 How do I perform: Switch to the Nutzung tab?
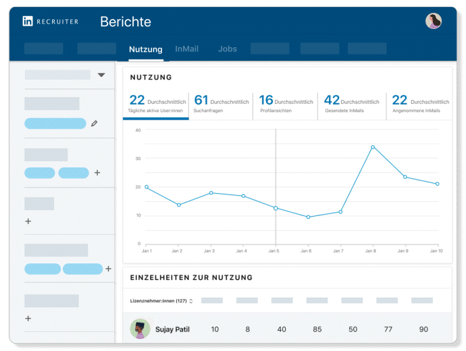click(145, 49)
